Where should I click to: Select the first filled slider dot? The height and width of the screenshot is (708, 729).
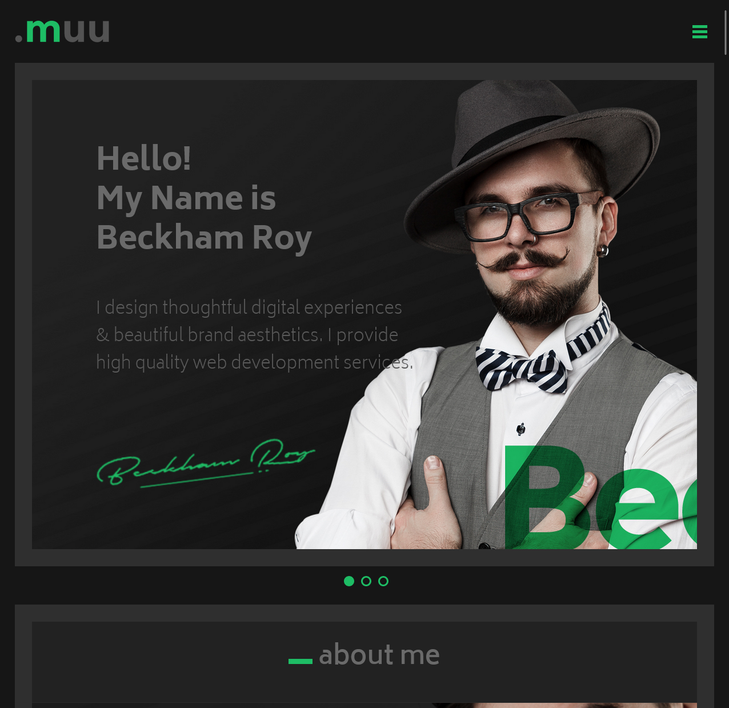349,581
